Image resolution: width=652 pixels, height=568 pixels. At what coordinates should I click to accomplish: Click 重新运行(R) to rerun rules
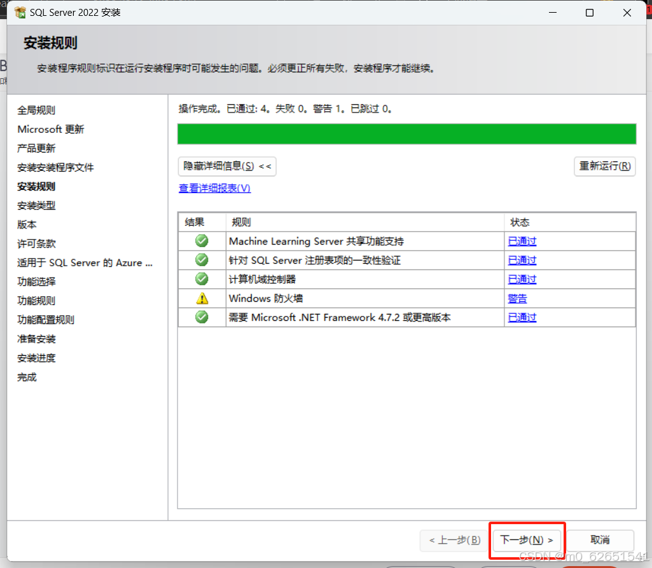click(604, 166)
